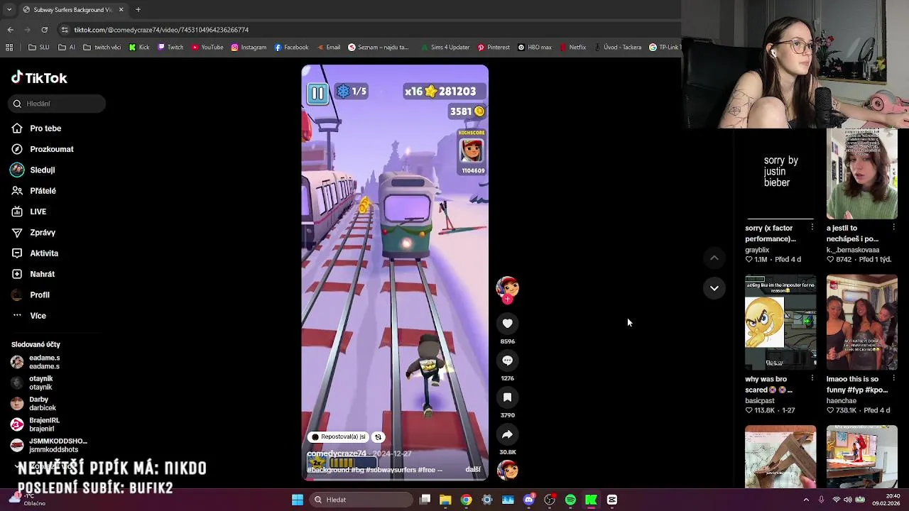The height and width of the screenshot is (511, 909).
Task: Go to next video with down chevron
Action: coord(714,288)
